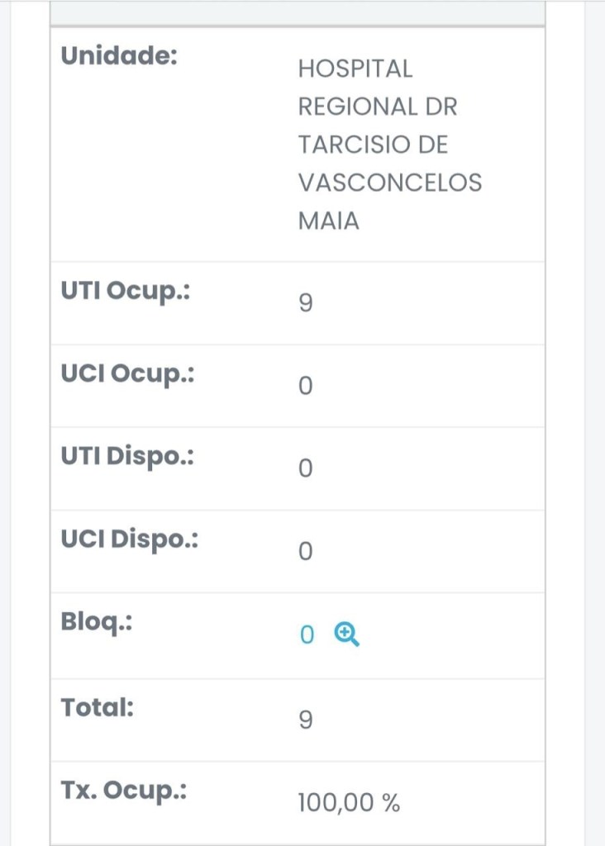Click the UCI Ocup. label
This screenshot has width=605, height=846.
pos(126,374)
